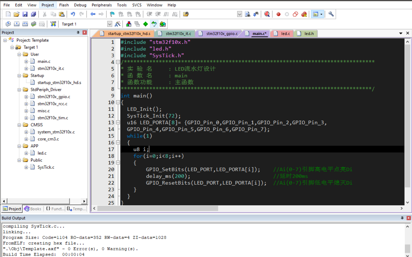
Task: Open Batch Build icon
Action: (34, 24)
